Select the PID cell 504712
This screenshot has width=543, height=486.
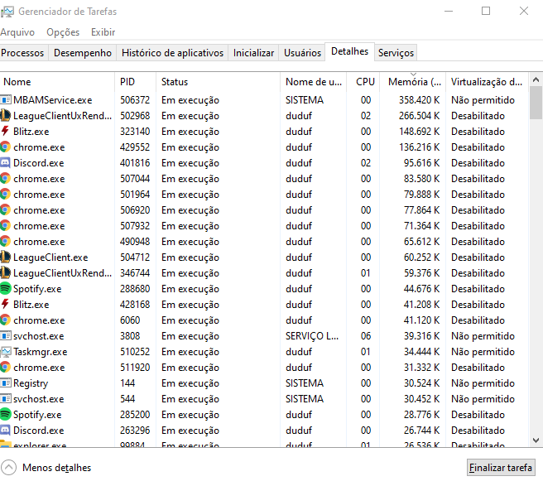click(135, 257)
